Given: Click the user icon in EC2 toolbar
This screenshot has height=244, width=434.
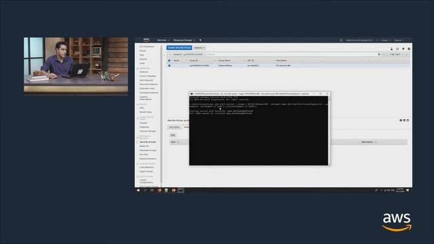Looking at the screenshot, I should [x=391, y=49].
